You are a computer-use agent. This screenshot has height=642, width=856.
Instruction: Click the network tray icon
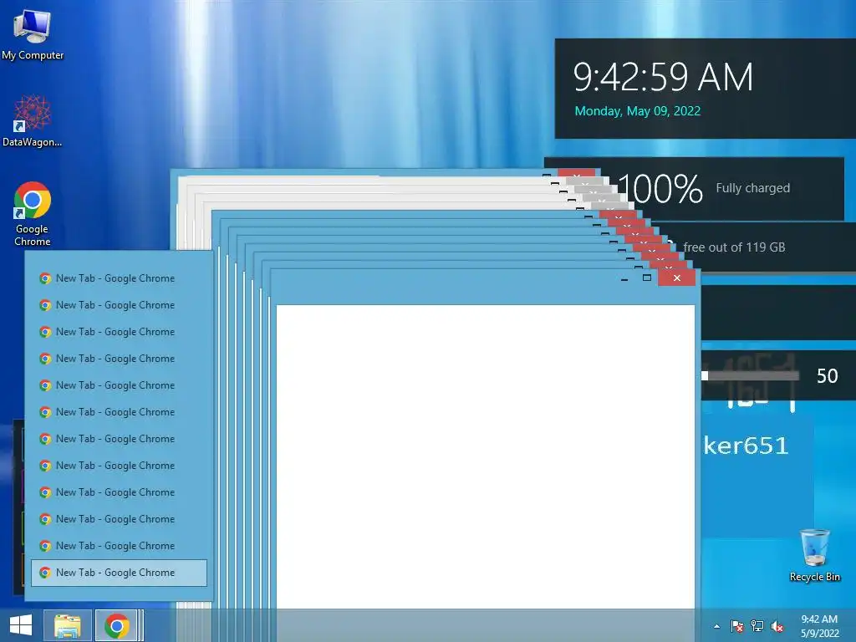pos(757,626)
